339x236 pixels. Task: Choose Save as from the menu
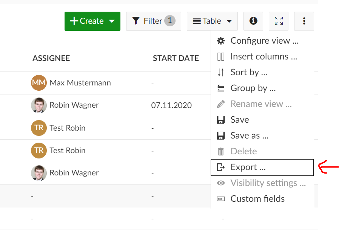249,136
